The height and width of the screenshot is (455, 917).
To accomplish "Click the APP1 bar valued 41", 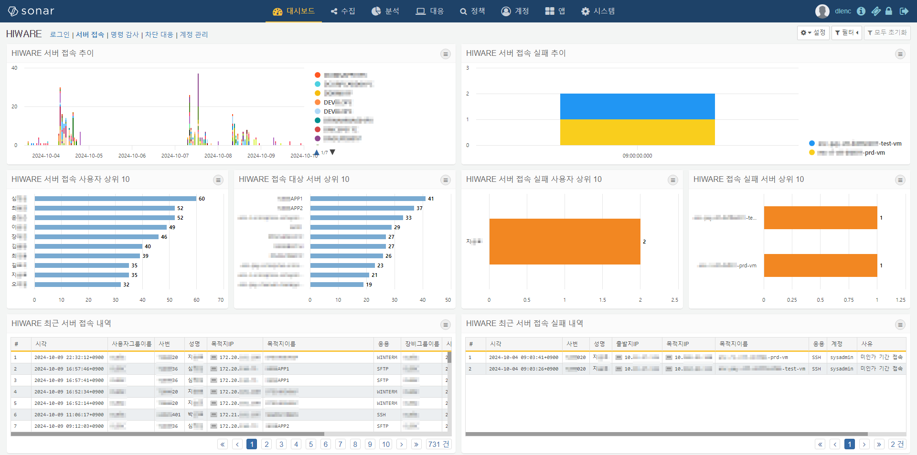I will tap(368, 199).
